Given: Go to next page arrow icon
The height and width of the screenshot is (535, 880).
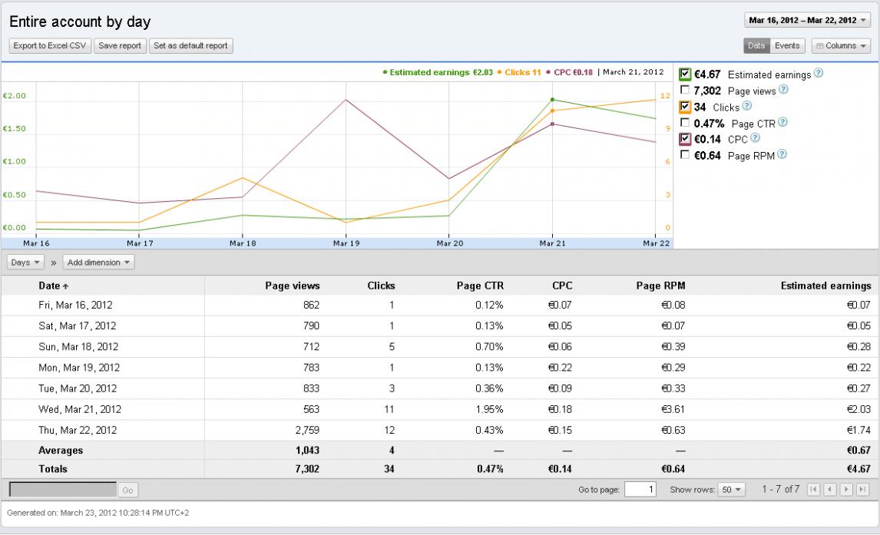Looking at the screenshot, I should point(846,490).
